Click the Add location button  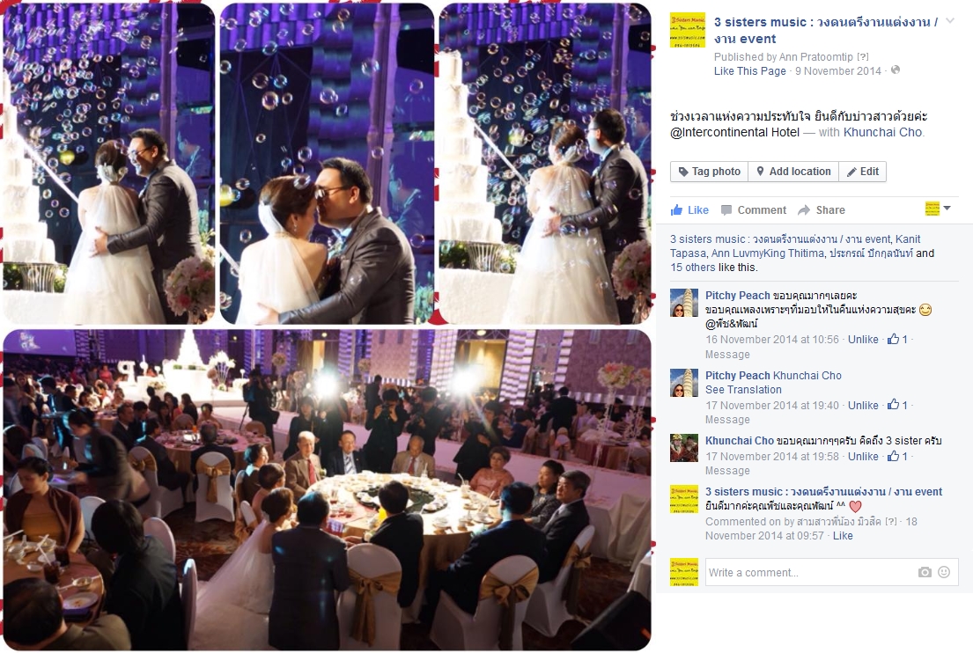pyautogui.click(x=793, y=172)
